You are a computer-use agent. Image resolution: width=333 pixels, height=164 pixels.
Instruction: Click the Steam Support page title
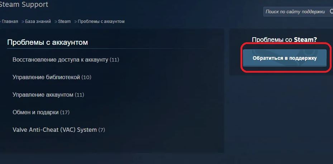point(24,4)
